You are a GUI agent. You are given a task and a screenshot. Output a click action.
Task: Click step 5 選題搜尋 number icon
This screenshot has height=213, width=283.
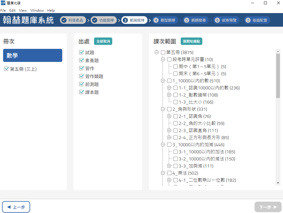(x=187, y=20)
